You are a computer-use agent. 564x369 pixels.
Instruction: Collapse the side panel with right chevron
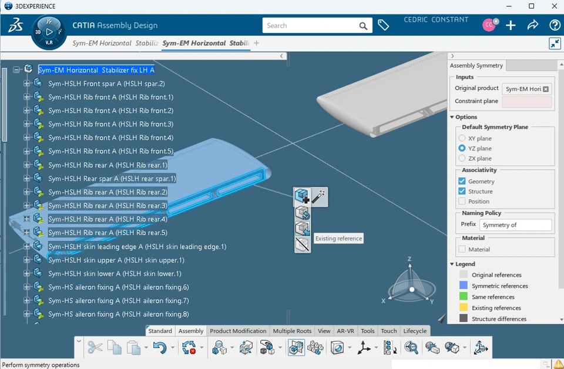coord(452,56)
